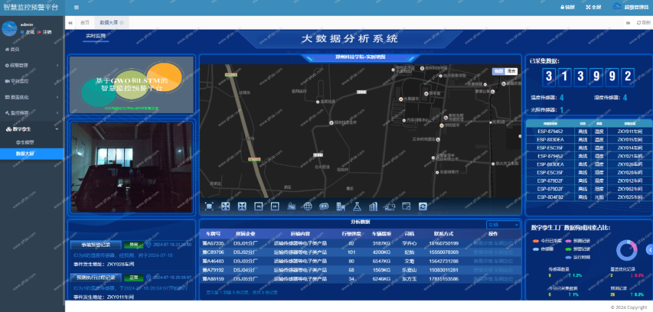Expand the 权限管理 sidebar menu
653x312 pixels.
click(x=32, y=65)
